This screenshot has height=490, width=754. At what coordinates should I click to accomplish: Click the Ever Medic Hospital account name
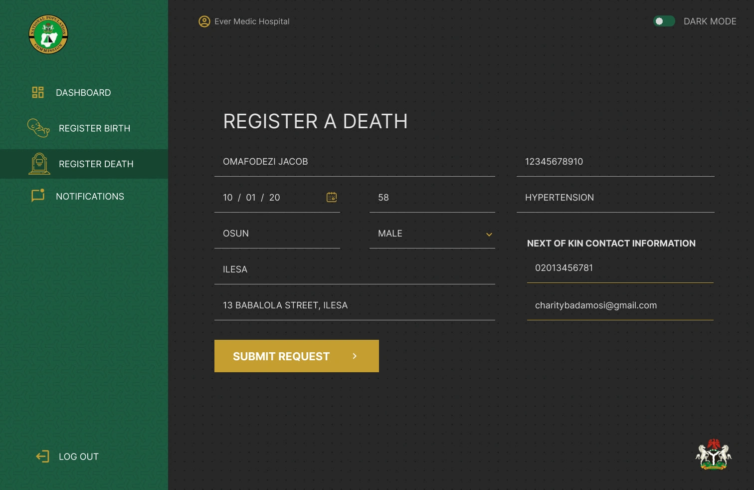pos(252,21)
